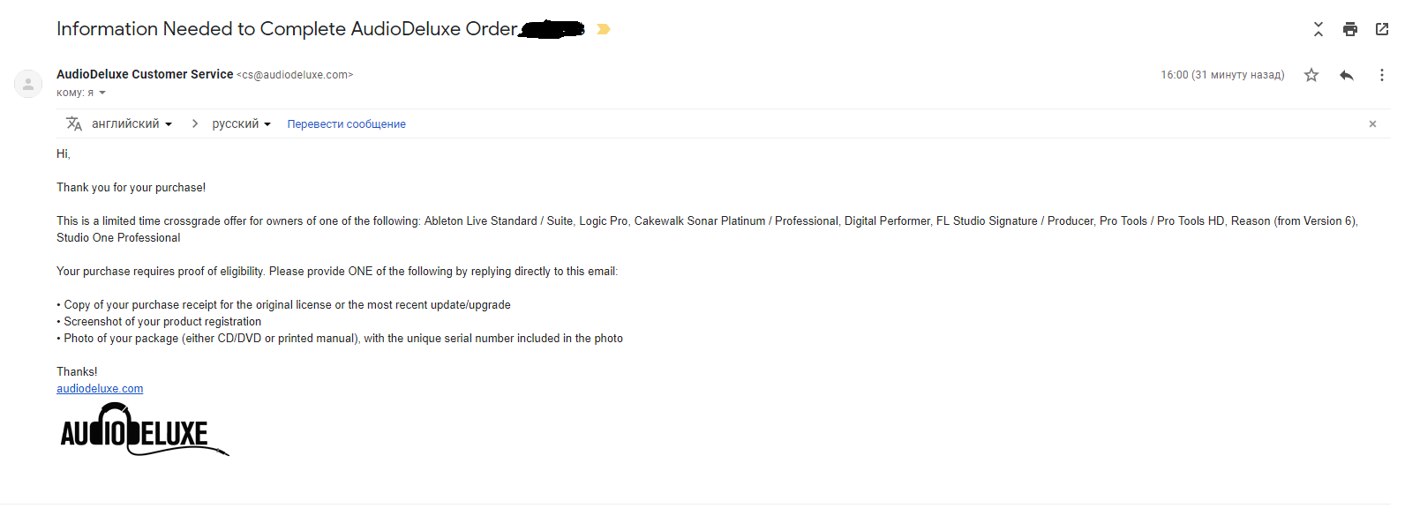This screenshot has height=508, width=1405.
Task: Click the AudioDeluxe logo image
Action: 141,430
